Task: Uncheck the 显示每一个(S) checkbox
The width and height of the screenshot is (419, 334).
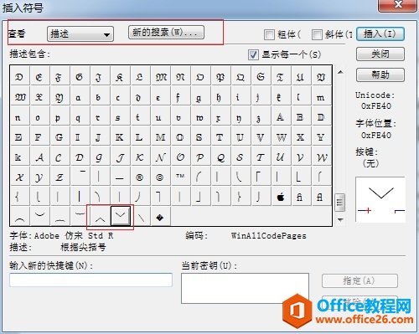Action: pos(253,54)
